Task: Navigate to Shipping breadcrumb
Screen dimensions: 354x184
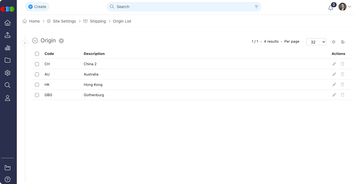Action: [x=98, y=21]
